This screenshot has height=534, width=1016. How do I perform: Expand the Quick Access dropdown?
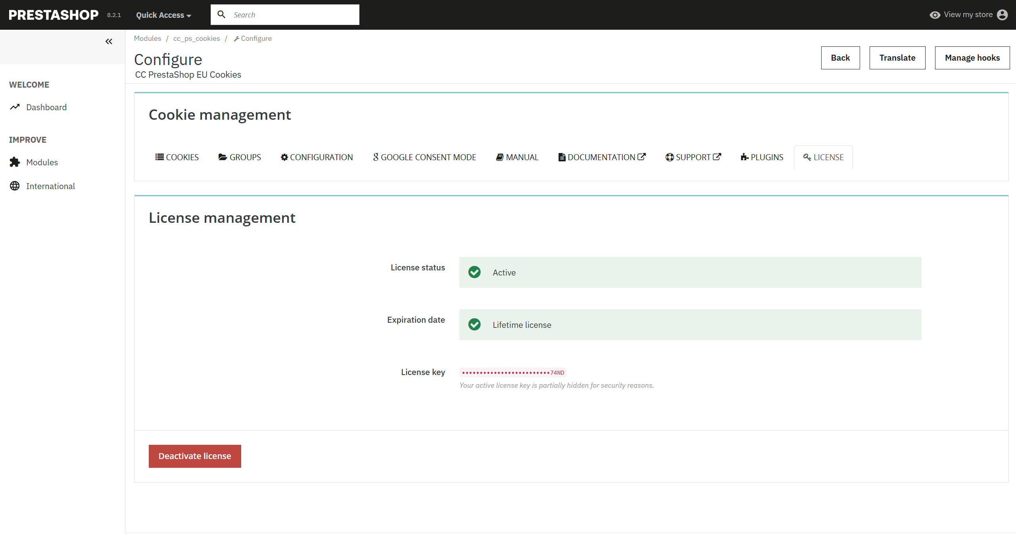(163, 15)
